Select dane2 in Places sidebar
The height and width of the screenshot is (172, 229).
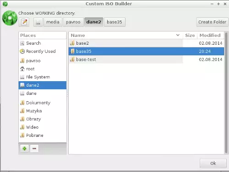click(x=43, y=85)
